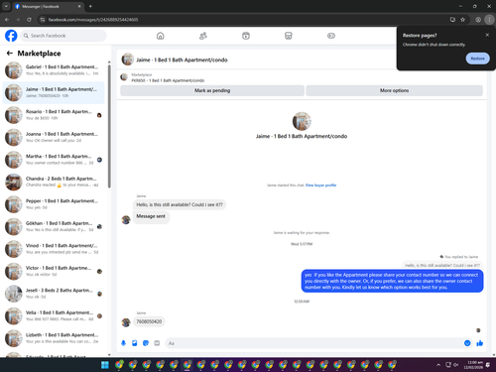Screen dimensions: 496x372
Task: Click the blue reply message bubble
Action: point(392,281)
